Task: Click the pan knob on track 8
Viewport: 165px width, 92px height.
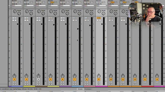Action: pyautogui.click(x=87, y=76)
